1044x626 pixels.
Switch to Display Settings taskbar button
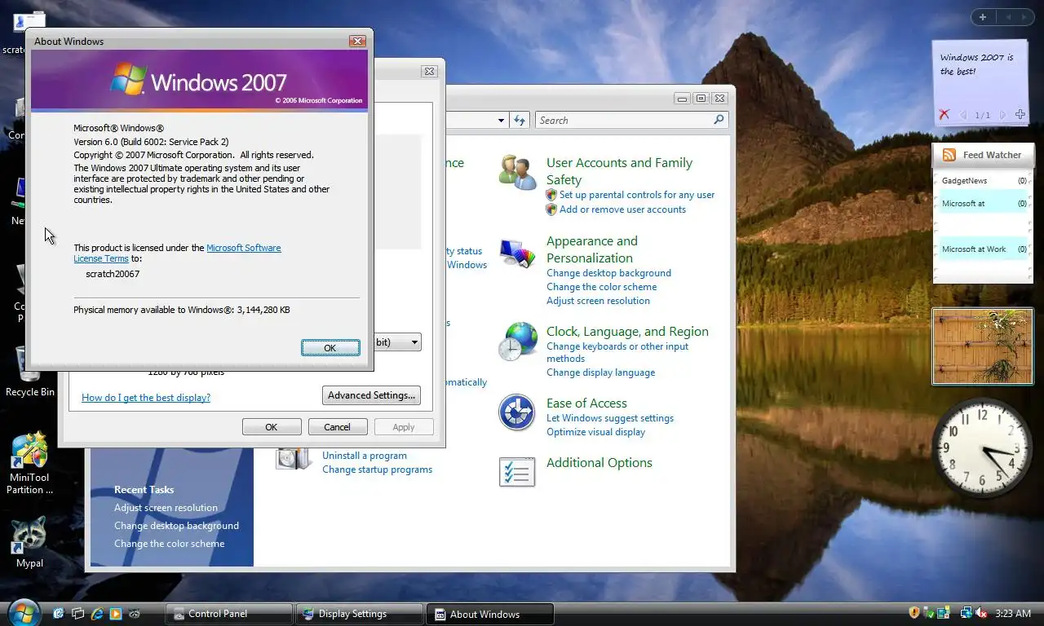coord(360,614)
